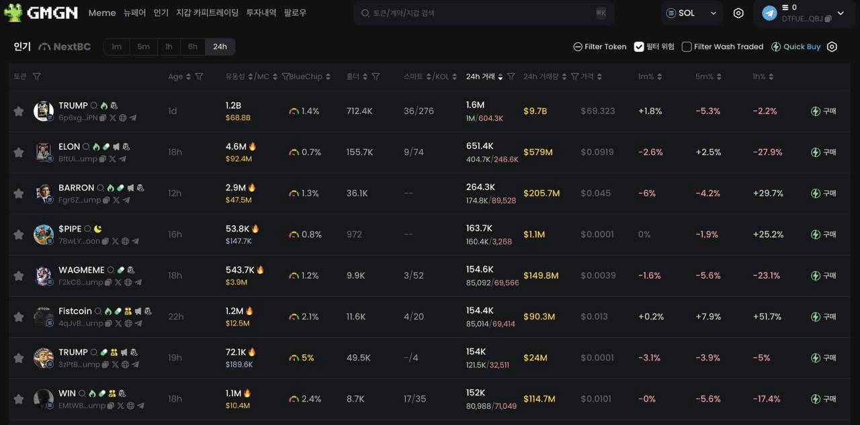Focus the token/contract/wallet search field
The width and height of the screenshot is (860, 425).
click(484, 13)
